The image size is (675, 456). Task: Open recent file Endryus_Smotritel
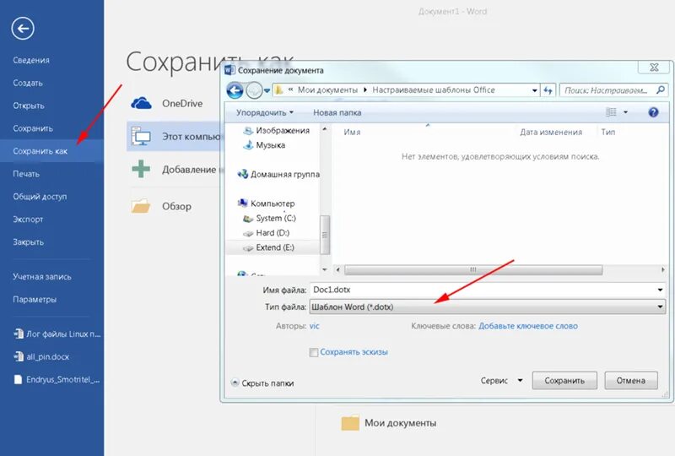(x=57, y=379)
